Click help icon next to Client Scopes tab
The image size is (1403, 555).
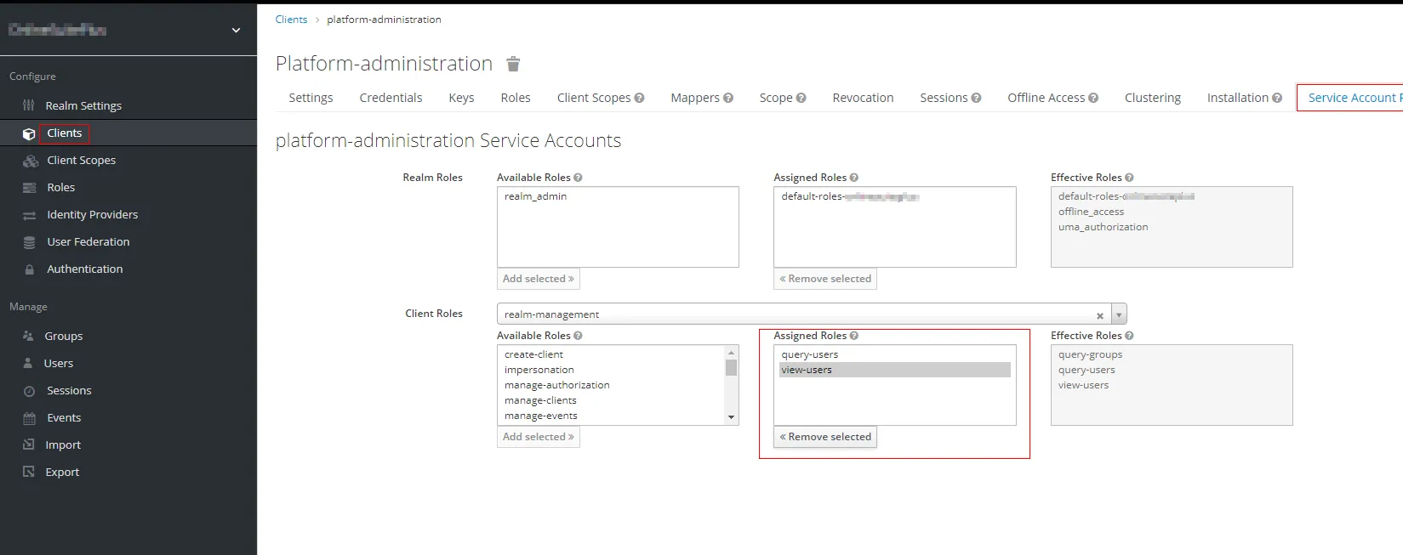[639, 98]
